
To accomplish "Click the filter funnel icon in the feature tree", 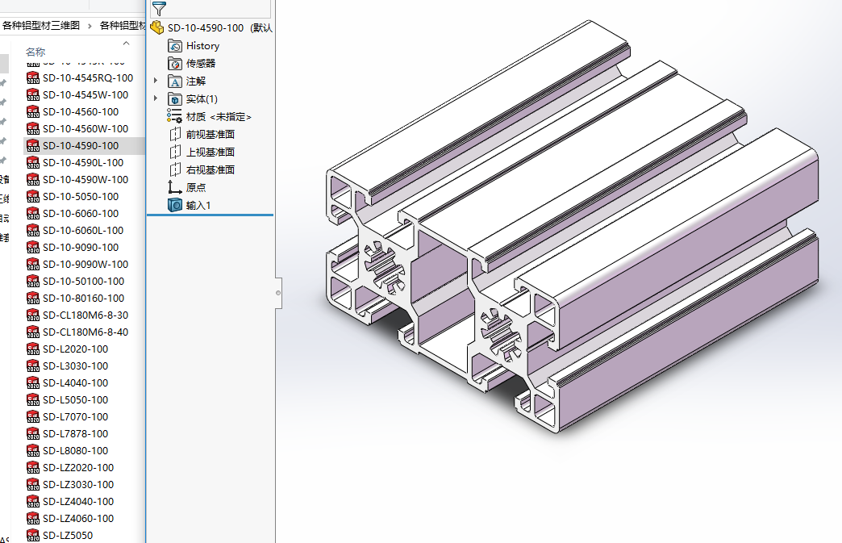I will [159, 9].
